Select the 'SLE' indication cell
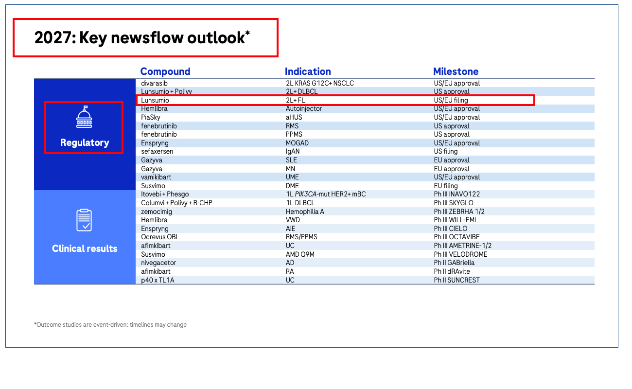Image resolution: width=632 pixels, height=389 pixels. point(291,160)
